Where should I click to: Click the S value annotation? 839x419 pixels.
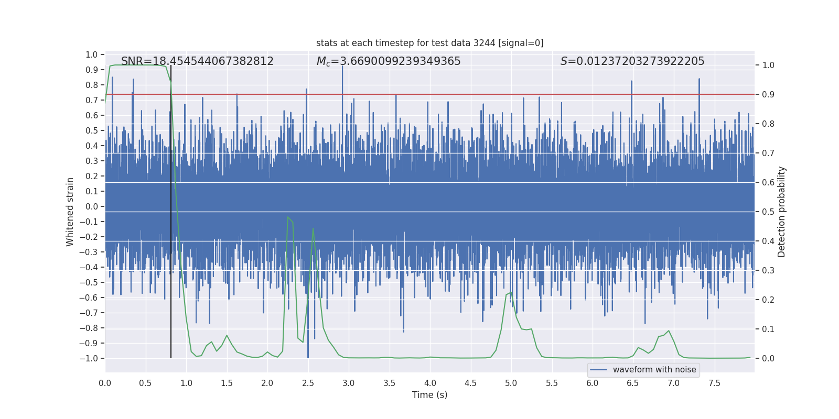pyautogui.click(x=632, y=61)
